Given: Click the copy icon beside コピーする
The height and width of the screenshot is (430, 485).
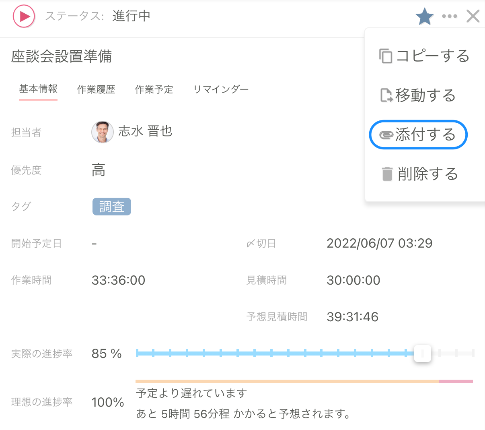Looking at the screenshot, I should pos(385,56).
